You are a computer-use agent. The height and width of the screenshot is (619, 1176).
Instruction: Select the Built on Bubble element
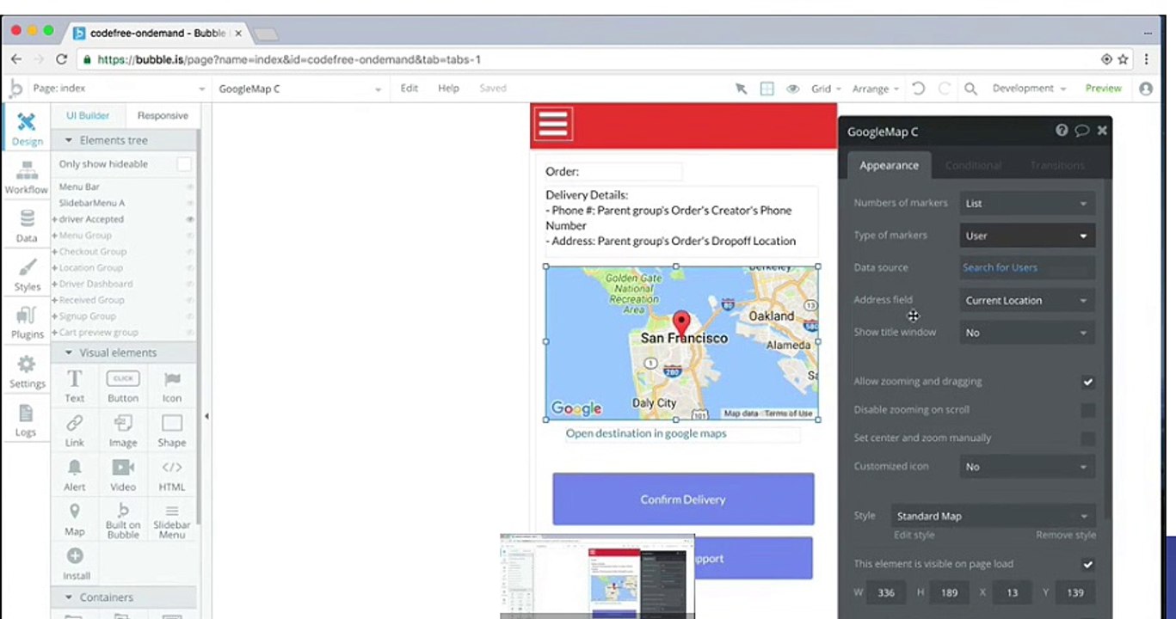pyautogui.click(x=123, y=521)
